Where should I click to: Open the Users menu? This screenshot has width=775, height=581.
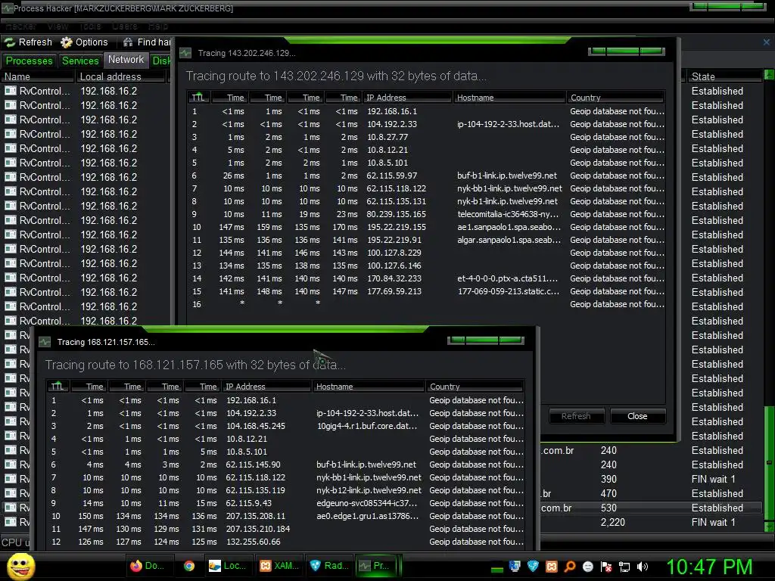point(125,26)
